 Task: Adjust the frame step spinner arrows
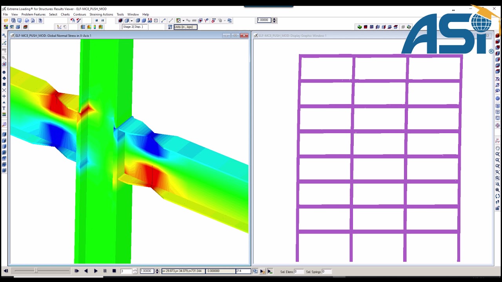point(135,271)
